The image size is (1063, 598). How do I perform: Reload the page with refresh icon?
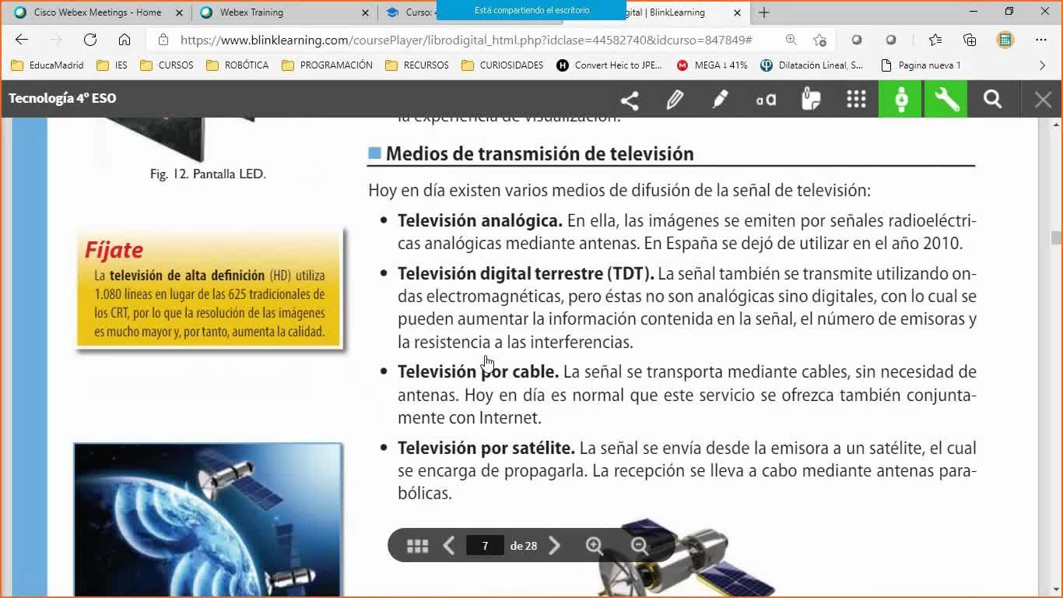tap(90, 40)
